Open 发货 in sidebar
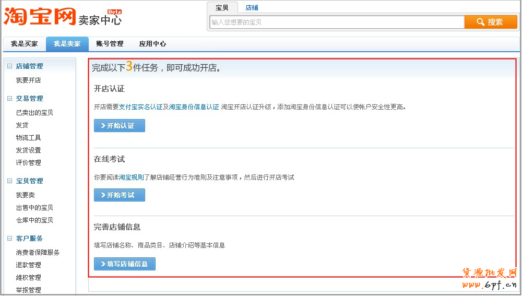 (22, 125)
